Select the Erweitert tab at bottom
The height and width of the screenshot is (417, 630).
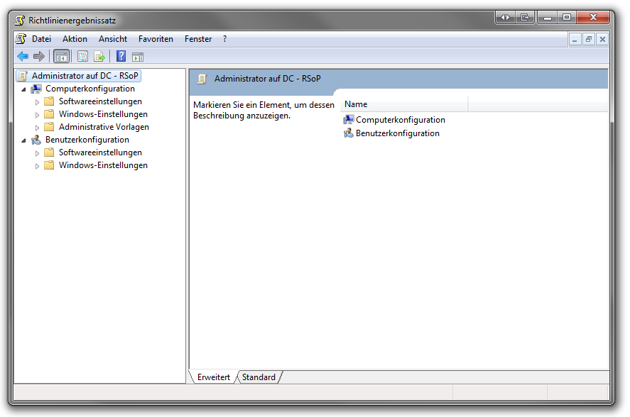tap(214, 377)
